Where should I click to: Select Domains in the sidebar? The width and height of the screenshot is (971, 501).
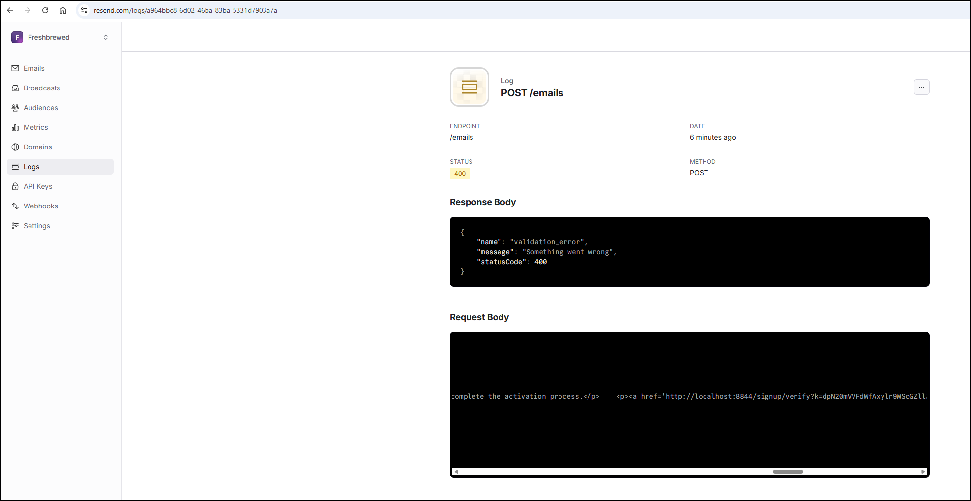click(60, 147)
